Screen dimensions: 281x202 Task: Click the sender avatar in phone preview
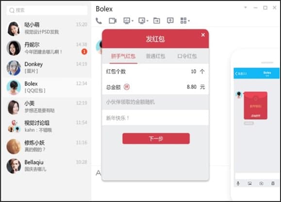tap(239, 94)
